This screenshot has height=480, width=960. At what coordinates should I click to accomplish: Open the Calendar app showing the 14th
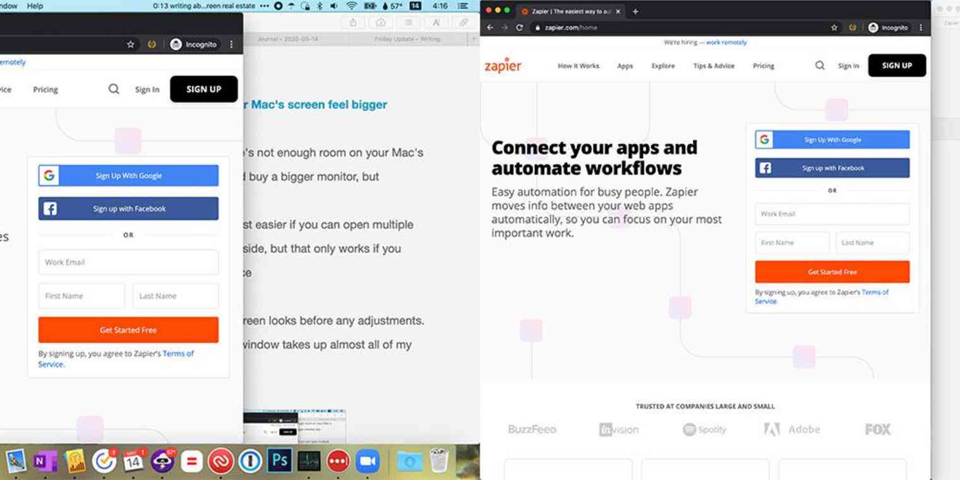134,461
